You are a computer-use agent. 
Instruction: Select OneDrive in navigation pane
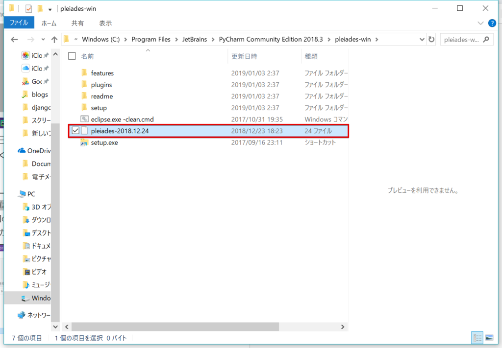pos(34,151)
